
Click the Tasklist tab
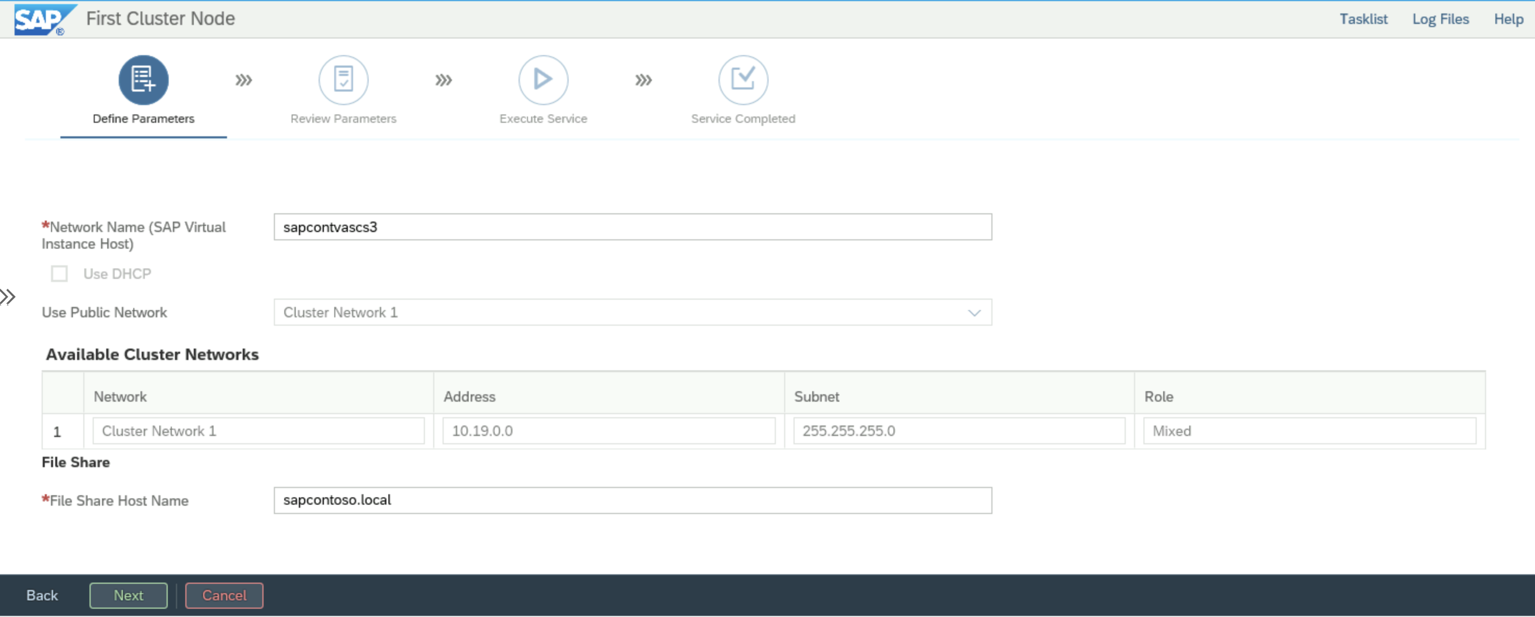tap(1363, 18)
